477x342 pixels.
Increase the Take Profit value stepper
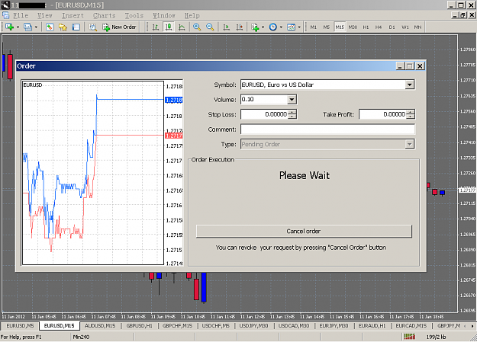411,112
